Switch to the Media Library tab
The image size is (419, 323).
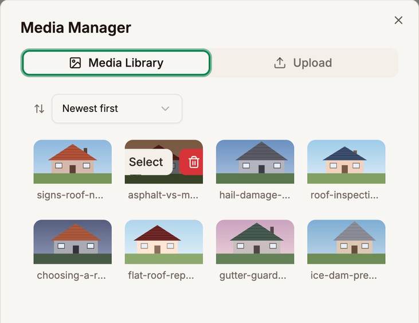(116, 63)
